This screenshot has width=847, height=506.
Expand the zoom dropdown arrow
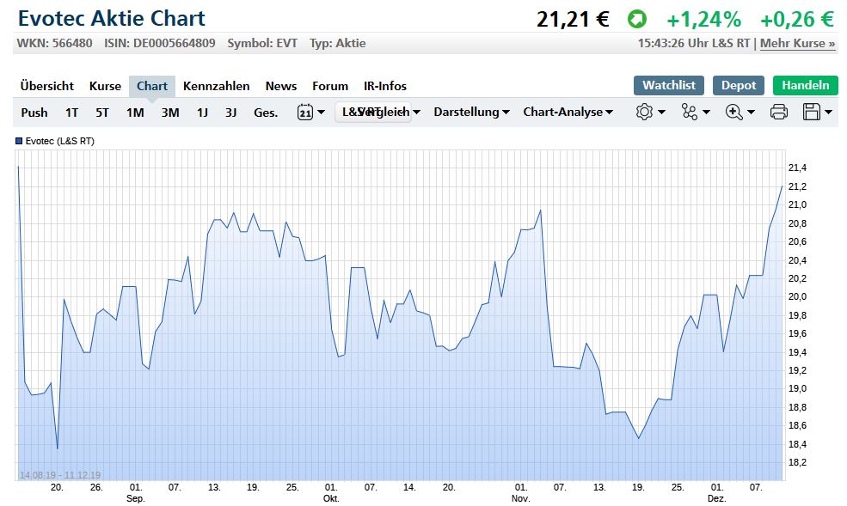[x=751, y=113]
